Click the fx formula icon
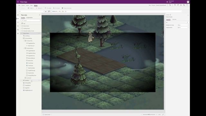 pos(49,12)
